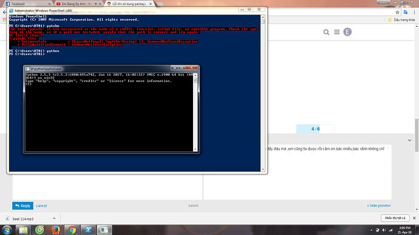Open the forum hamburger menu icon

(336, 32)
